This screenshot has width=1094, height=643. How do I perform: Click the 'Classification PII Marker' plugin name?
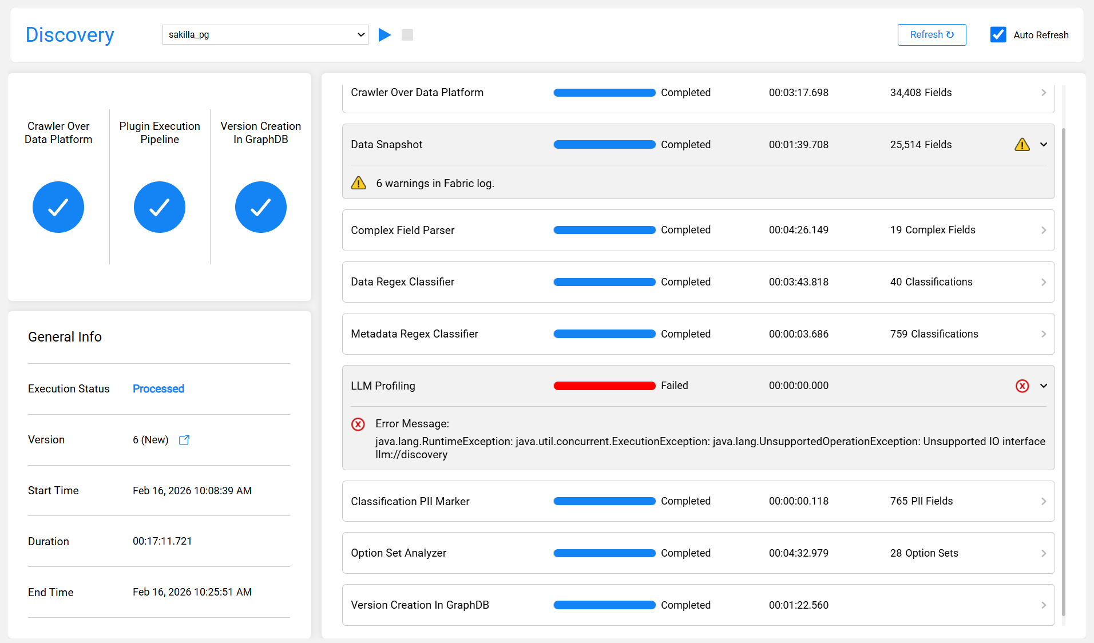tap(410, 502)
